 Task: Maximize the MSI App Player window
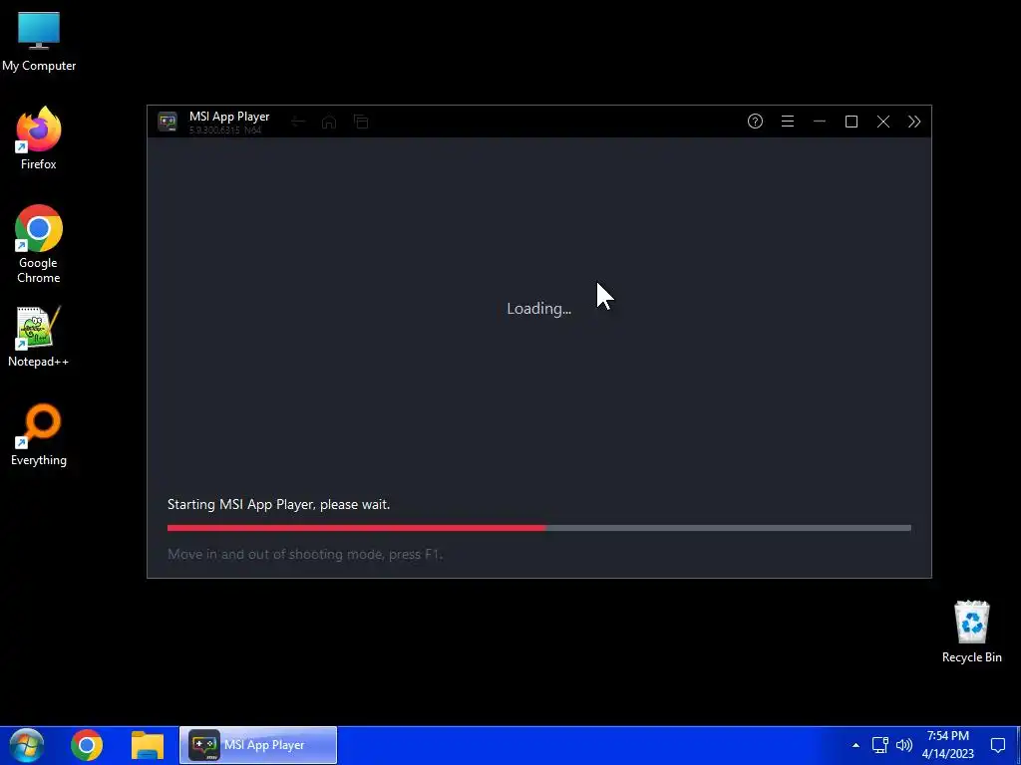851,122
